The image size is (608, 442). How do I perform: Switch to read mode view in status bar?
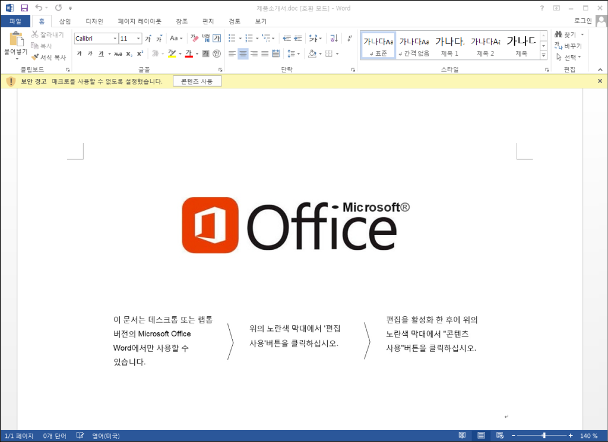tap(462, 435)
